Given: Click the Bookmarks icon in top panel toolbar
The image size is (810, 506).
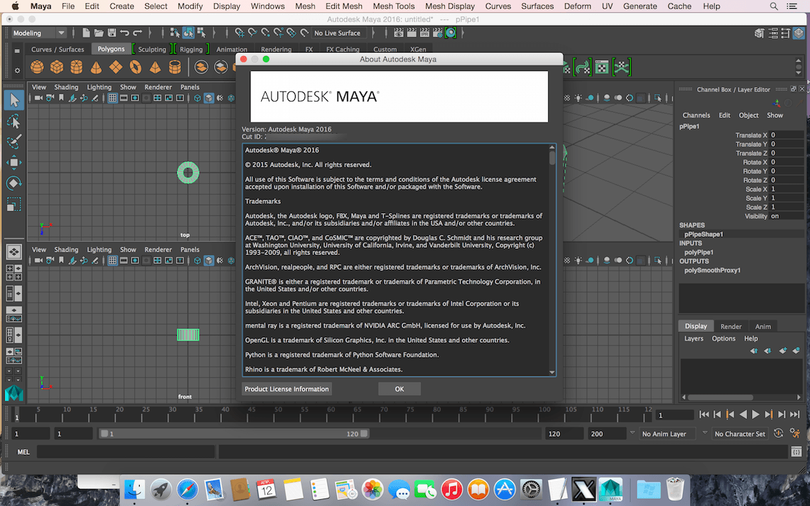Looking at the screenshot, I should pyautogui.click(x=61, y=98).
